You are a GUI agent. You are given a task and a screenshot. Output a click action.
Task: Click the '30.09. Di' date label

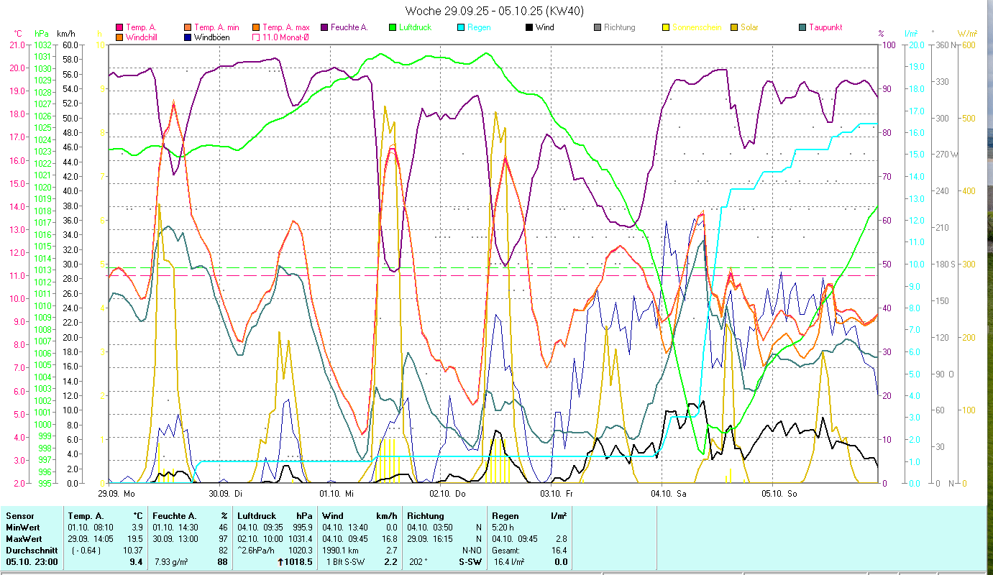point(226,493)
